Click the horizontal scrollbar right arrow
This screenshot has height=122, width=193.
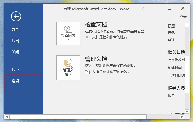click(182, 116)
